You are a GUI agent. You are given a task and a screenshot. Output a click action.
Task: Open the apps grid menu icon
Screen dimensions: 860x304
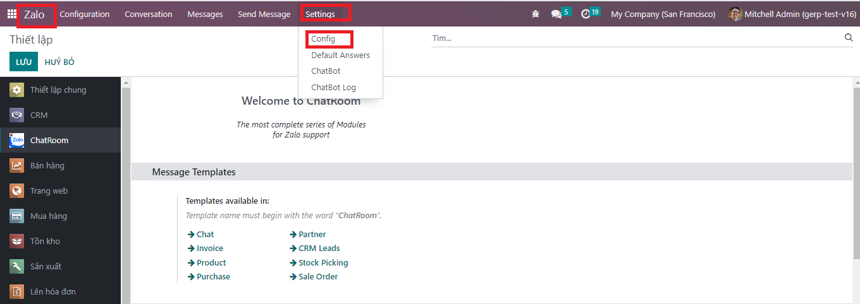click(x=12, y=14)
